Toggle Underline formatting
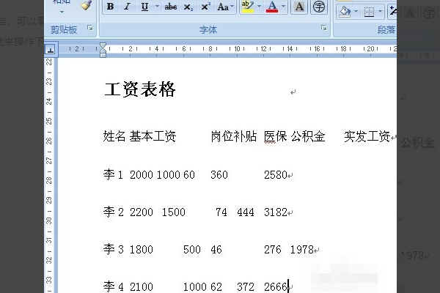The height and width of the screenshot is (293, 440). [144, 7]
